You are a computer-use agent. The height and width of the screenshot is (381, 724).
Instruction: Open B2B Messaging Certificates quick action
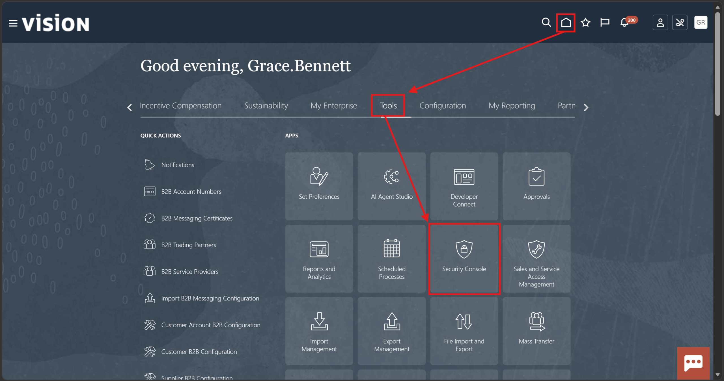188,218
